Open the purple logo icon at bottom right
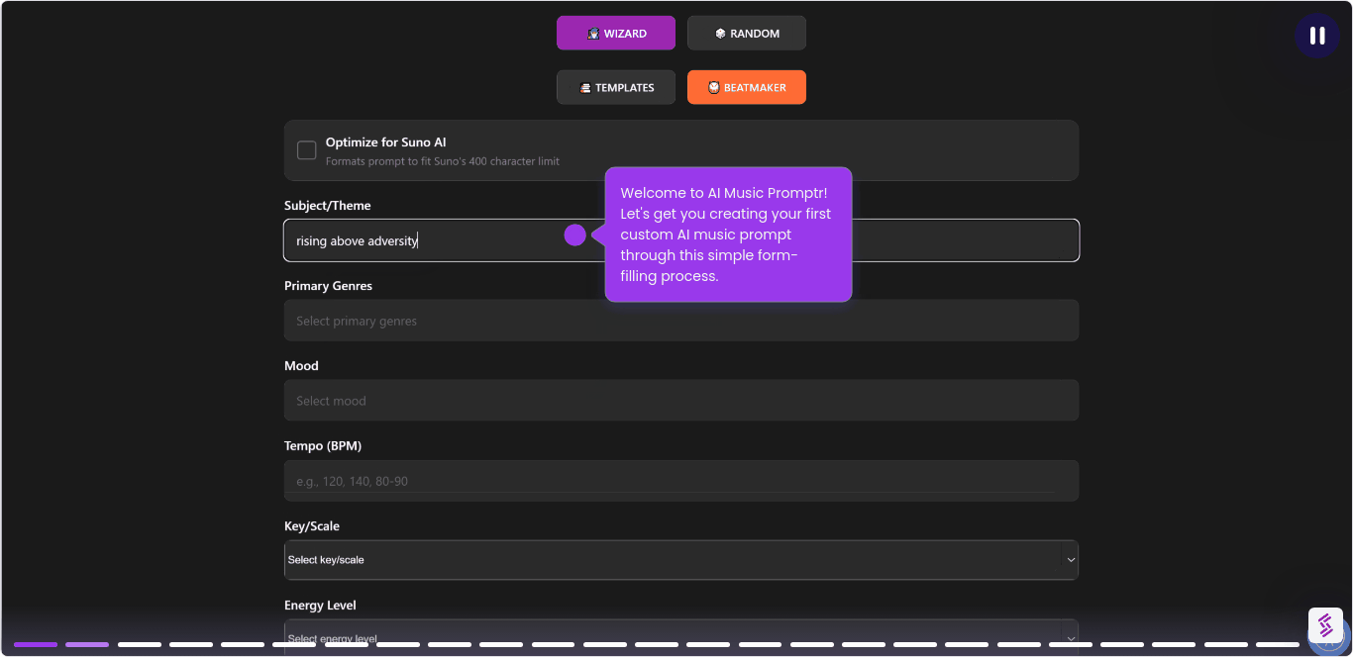Screen dimensions: 1353x657 point(1325,625)
